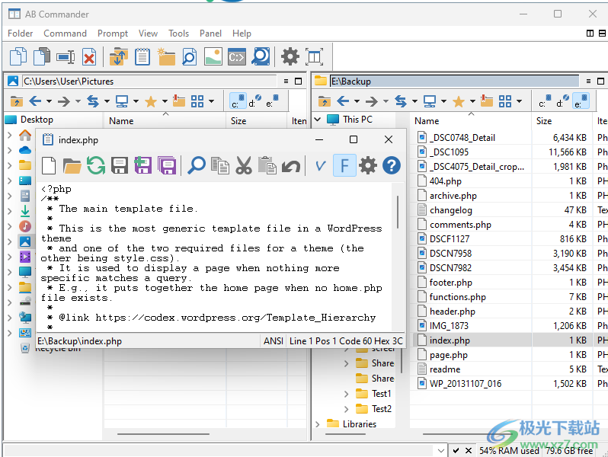
Task: Open Back history dropdown in left panel
Action: (50, 101)
